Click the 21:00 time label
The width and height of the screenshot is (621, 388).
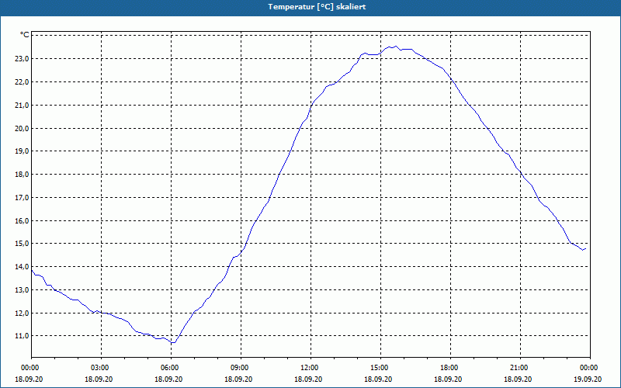[518, 368]
